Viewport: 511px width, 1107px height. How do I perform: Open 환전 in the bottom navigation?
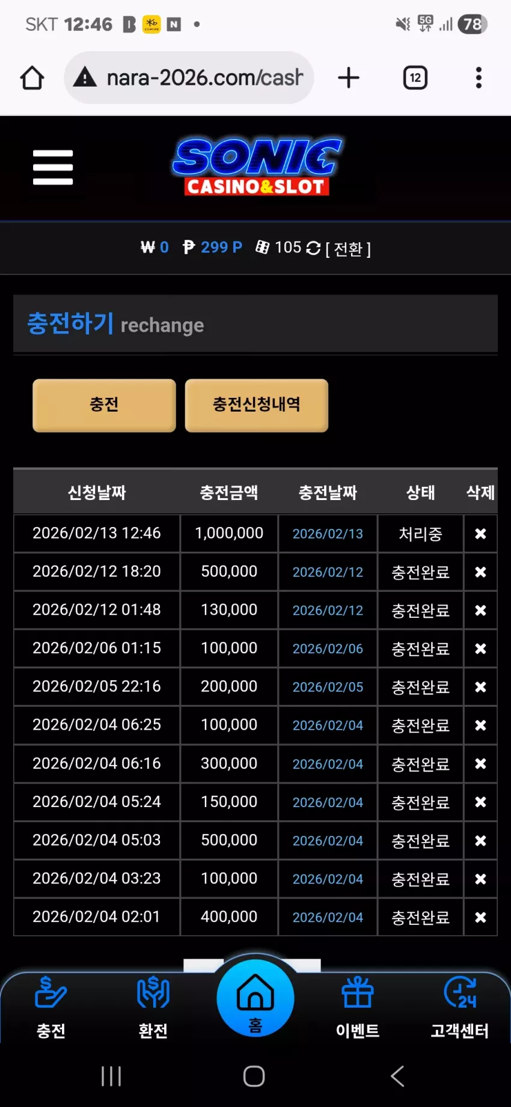[153, 1008]
